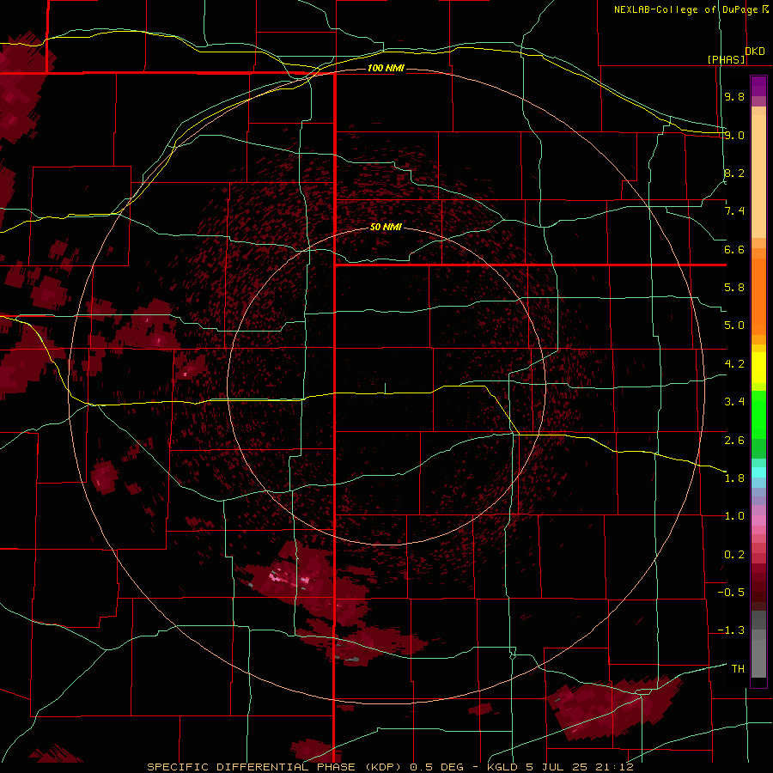Click the 5.0 scale value
The width and height of the screenshot is (773, 773).
(734, 326)
